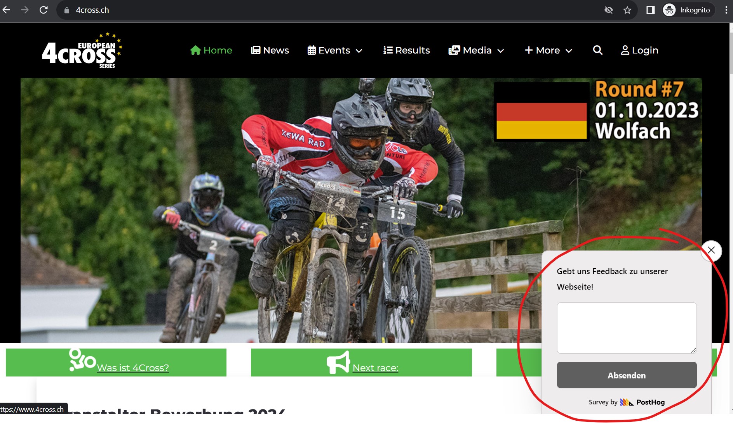Click the tracking-blocked eye icon in address bar
This screenshot has height=423, width=733.
click(608, 10)
